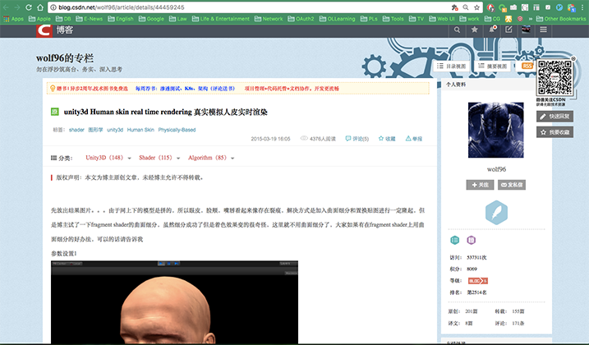
Task: Bookmark this page with the star icon
Action: point(476,7)
